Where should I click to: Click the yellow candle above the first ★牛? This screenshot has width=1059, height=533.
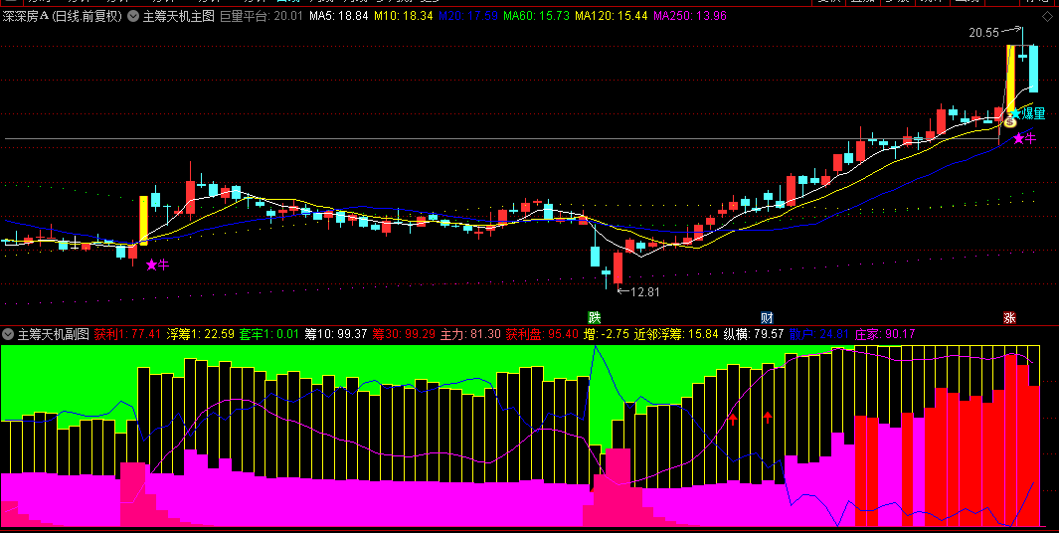pyautogui.click(x=143, y=220)
